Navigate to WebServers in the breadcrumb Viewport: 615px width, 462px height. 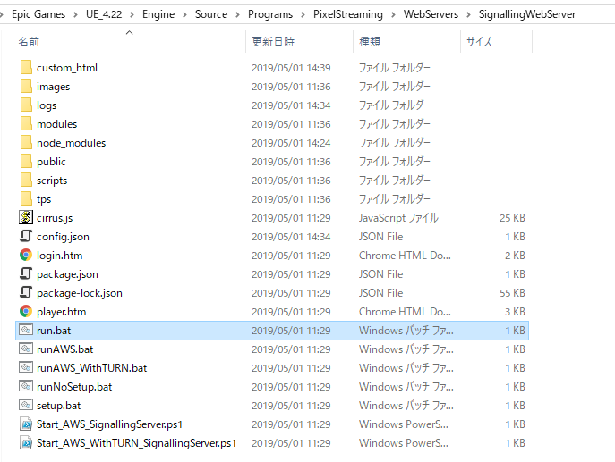pyautogui.click(x=431, y=14)
